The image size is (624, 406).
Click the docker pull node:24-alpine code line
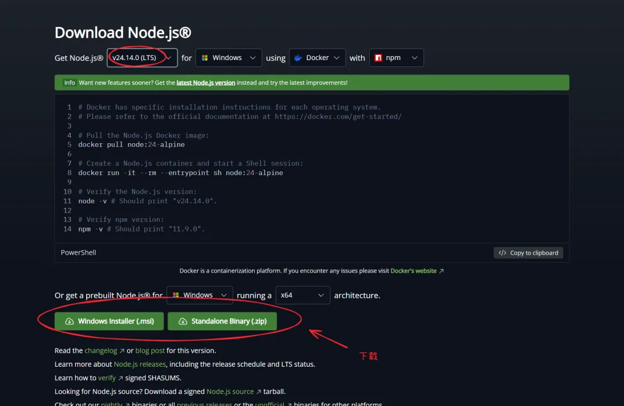click(x=131, y=145)
